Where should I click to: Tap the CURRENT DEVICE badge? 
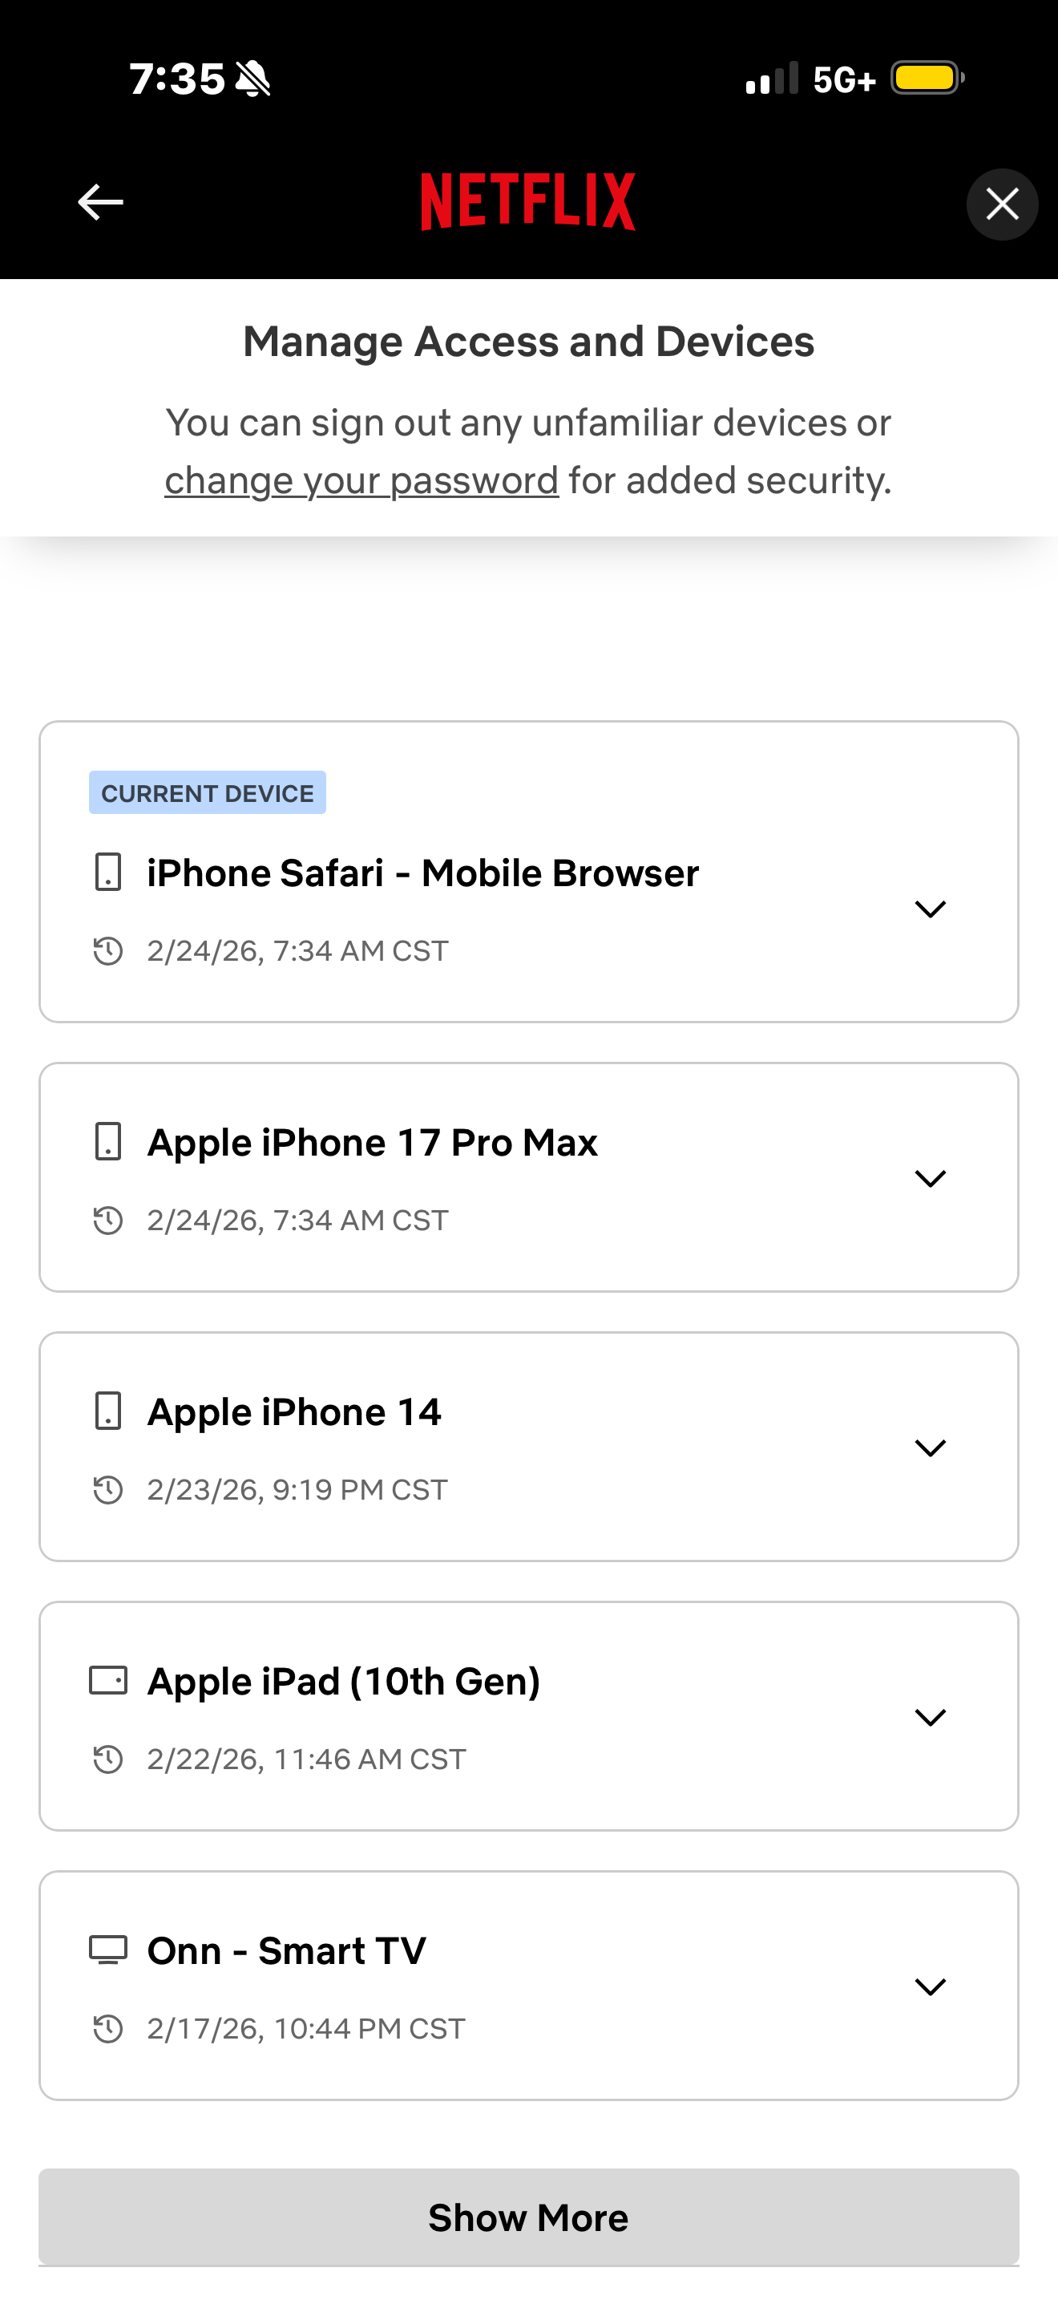tap(207, 793)
